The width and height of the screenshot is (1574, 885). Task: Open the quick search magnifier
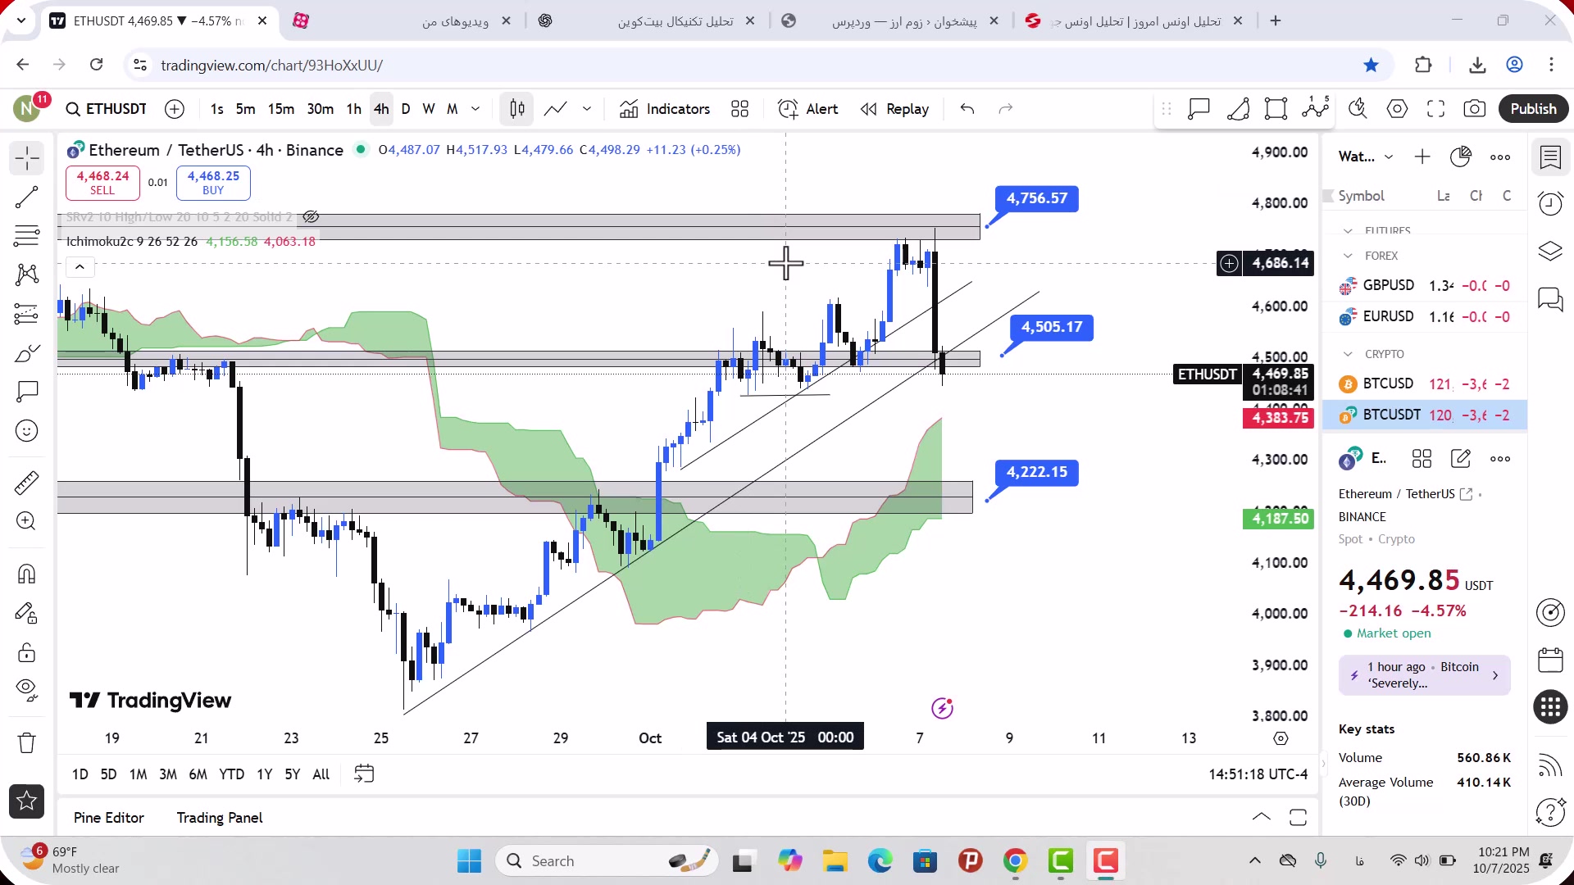coord(1358,109)
